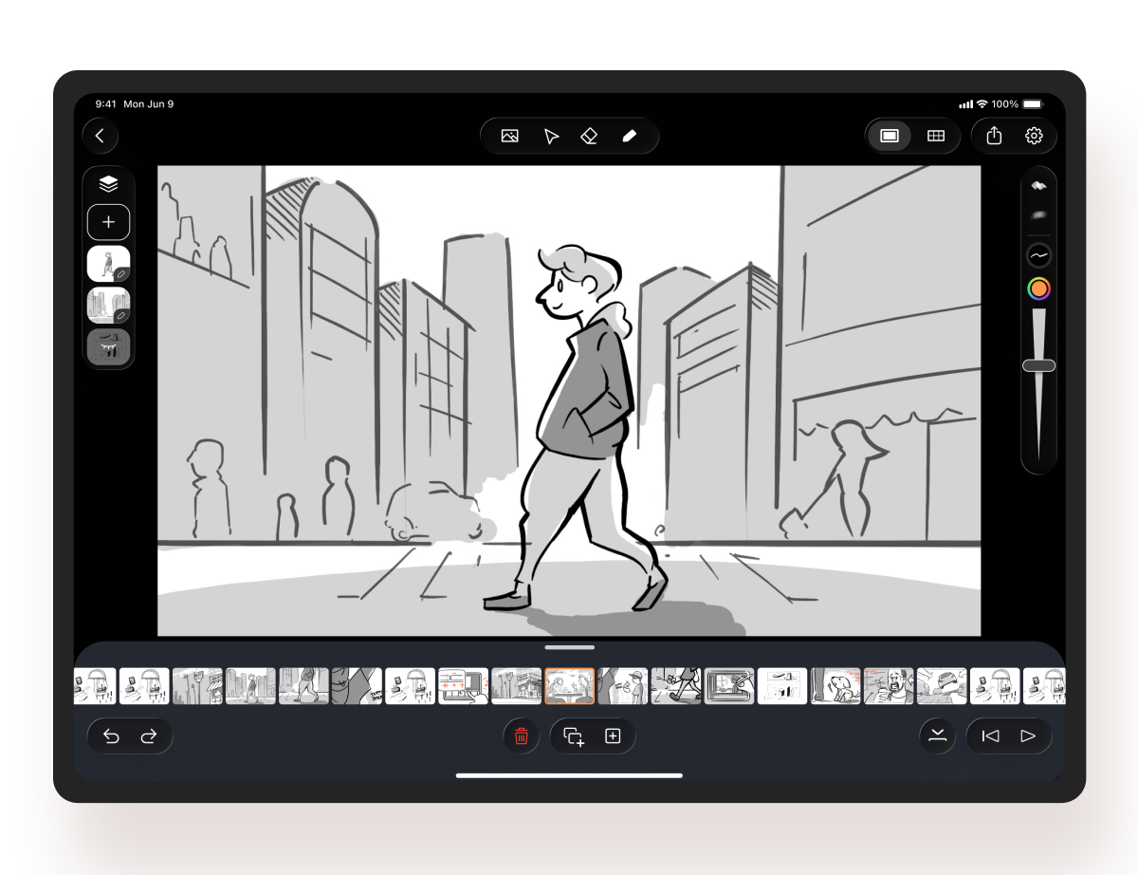Open settings with the gear icon
This screenshot has height=875, width=1138.
pos(1034,136)
